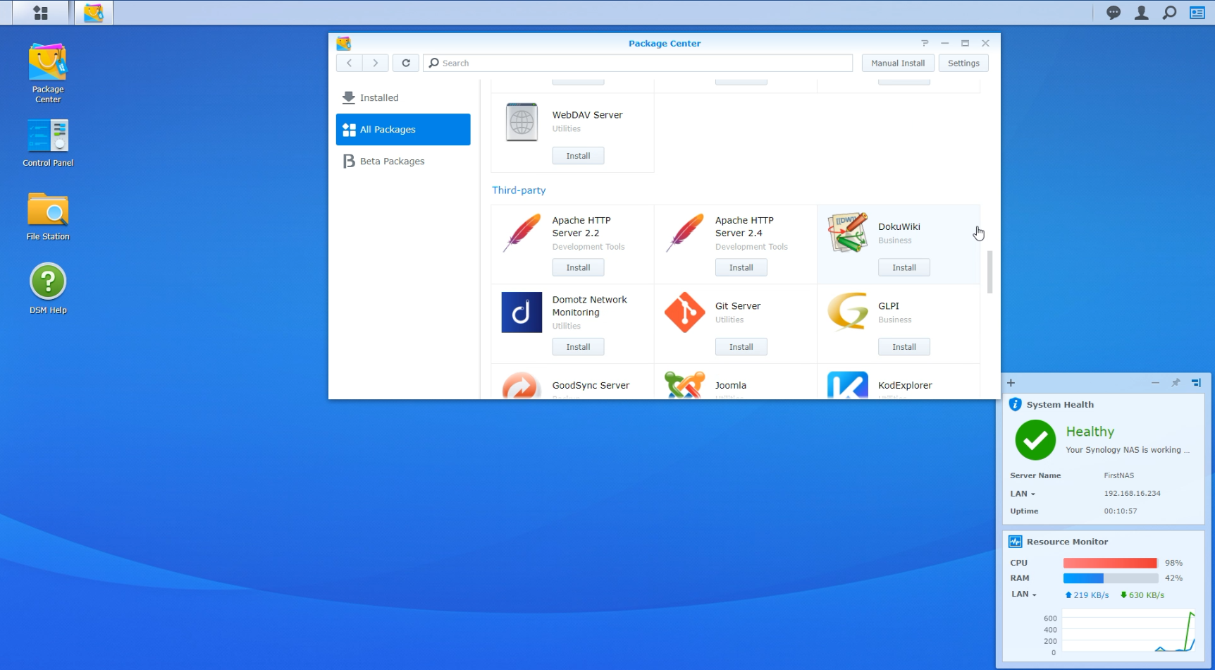Screen dimensions: 1215x670
Task: Install Git Server
Action: pyautogui.click(x=741, y=347)
